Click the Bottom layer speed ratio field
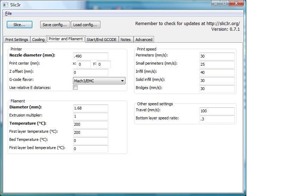The width and height of the screenshot is (296, 196). pyautogui.click(x=217, y=119)
